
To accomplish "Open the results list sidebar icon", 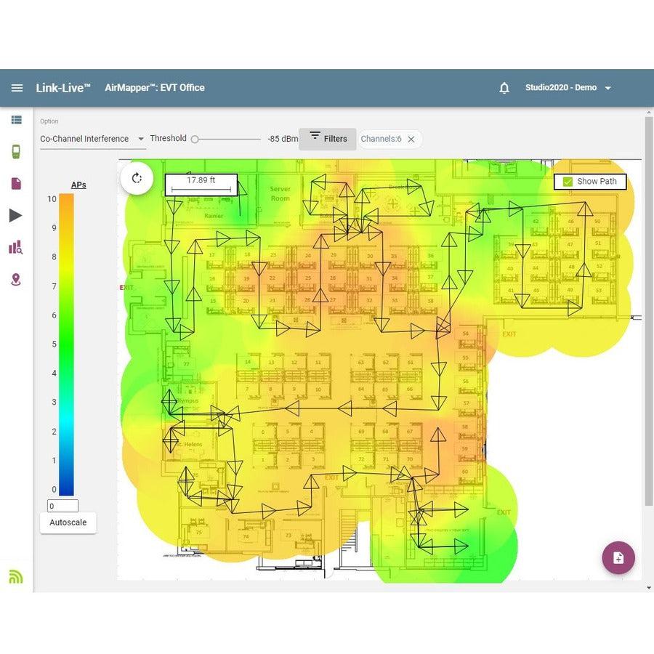I will point(16,120).
